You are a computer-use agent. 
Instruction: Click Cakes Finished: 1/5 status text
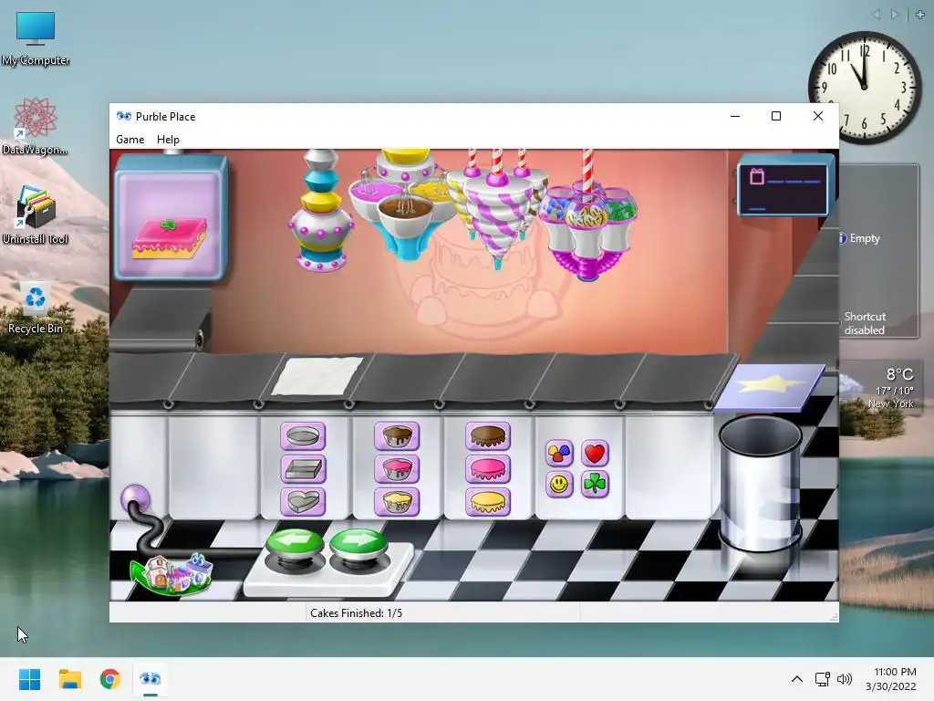pos(357,613)
